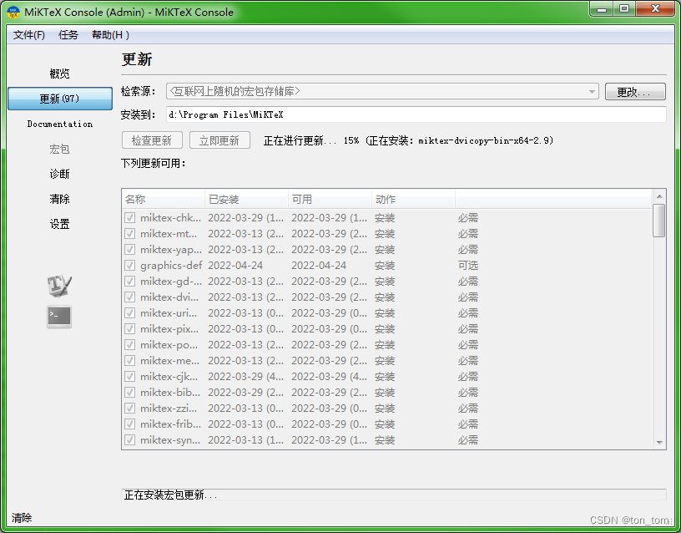Toggle checkbox for miktex-mt... package
Image resolution: width=681 pixels, height=533 pixels.
pyautogui.click(x=130, y=233)
